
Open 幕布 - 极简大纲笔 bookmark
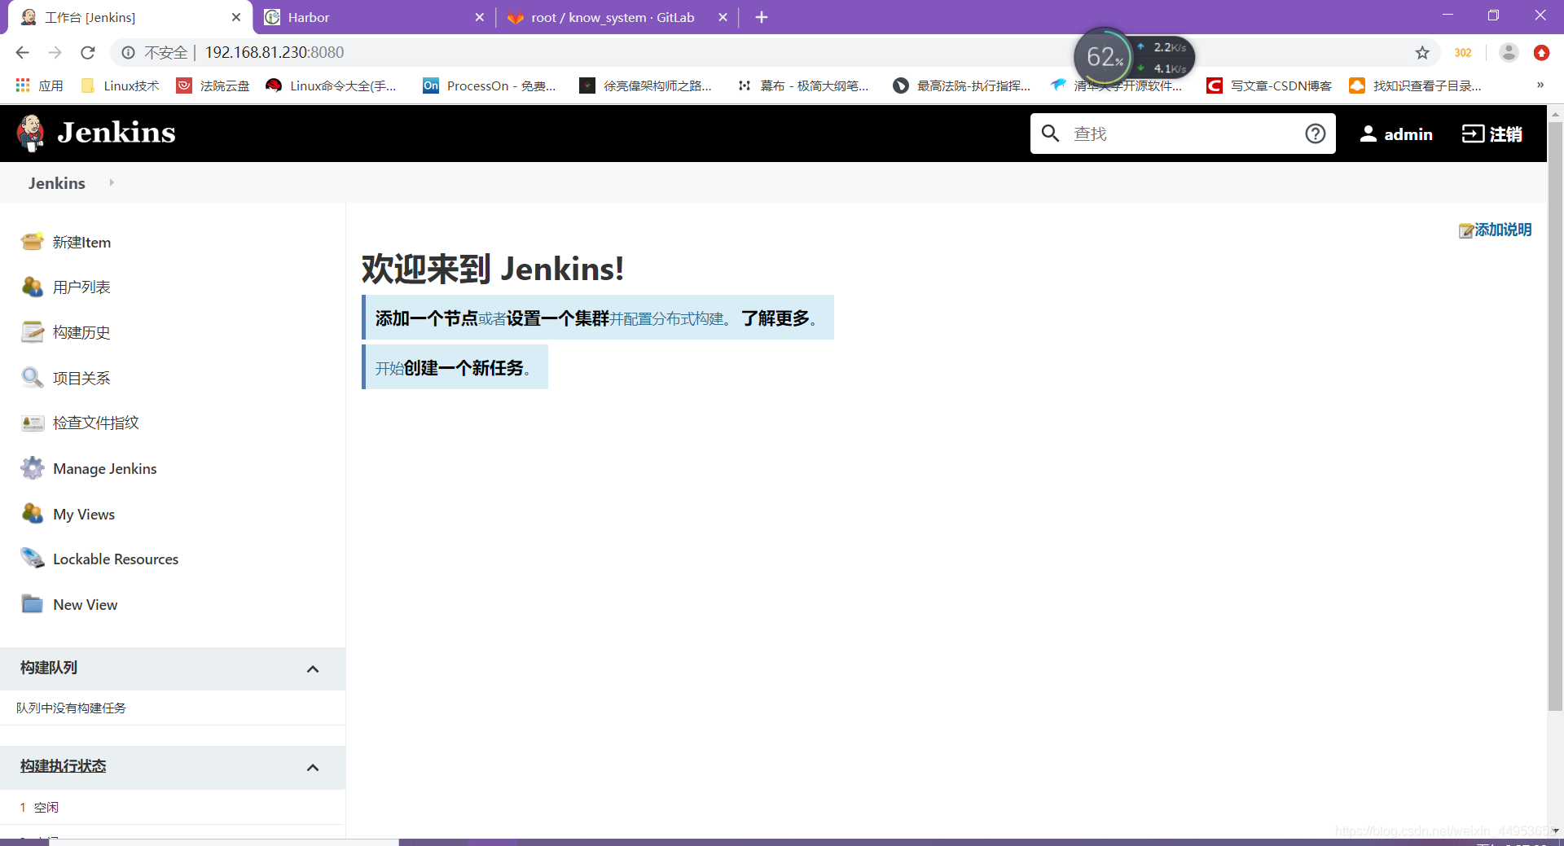[803, 85]
